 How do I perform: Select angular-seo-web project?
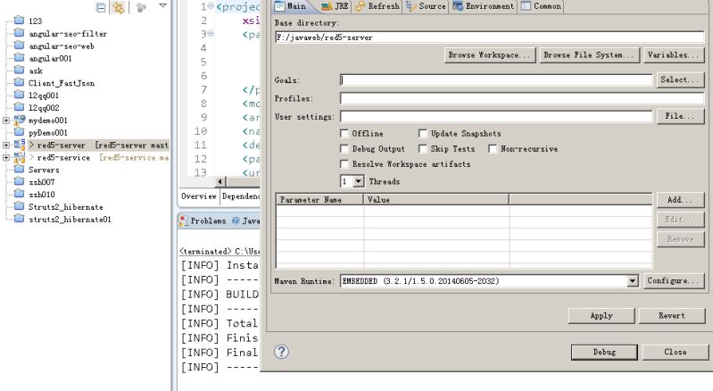coord(62,46)
